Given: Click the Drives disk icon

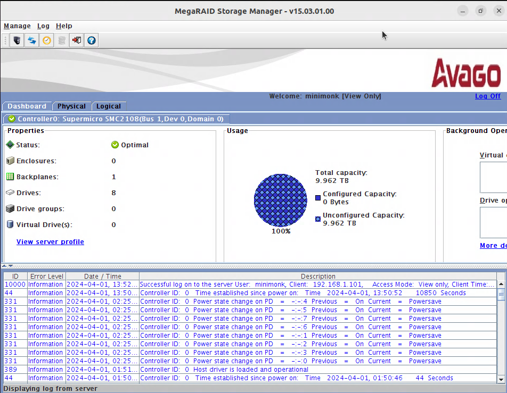Looking at the screenshot, I should [x=10, y=193].
